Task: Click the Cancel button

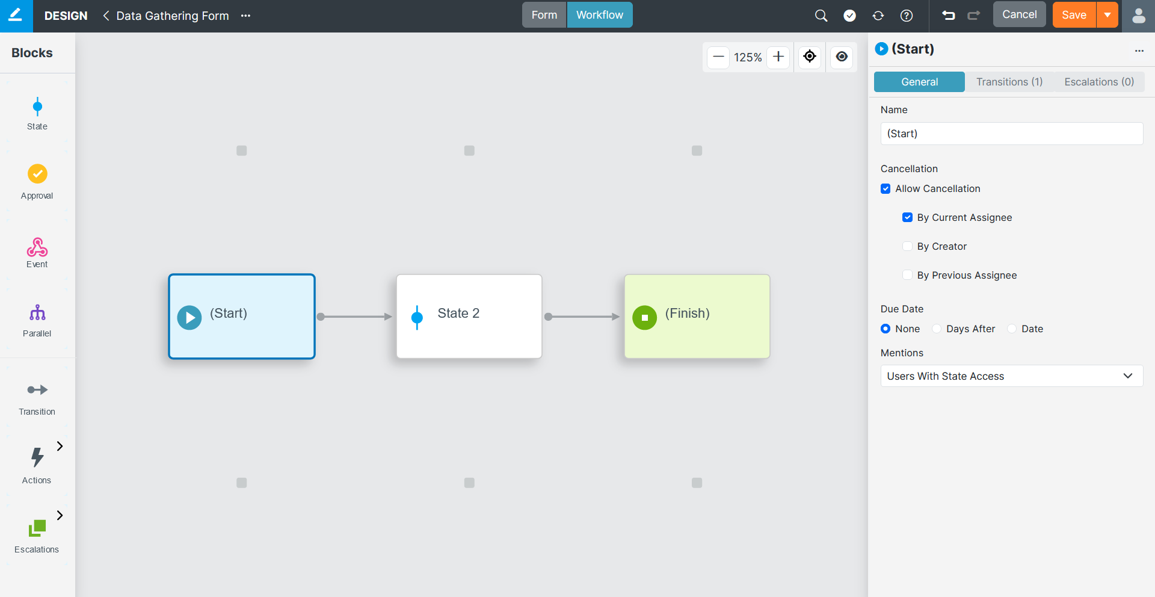Action: [x=1019, y=14]
